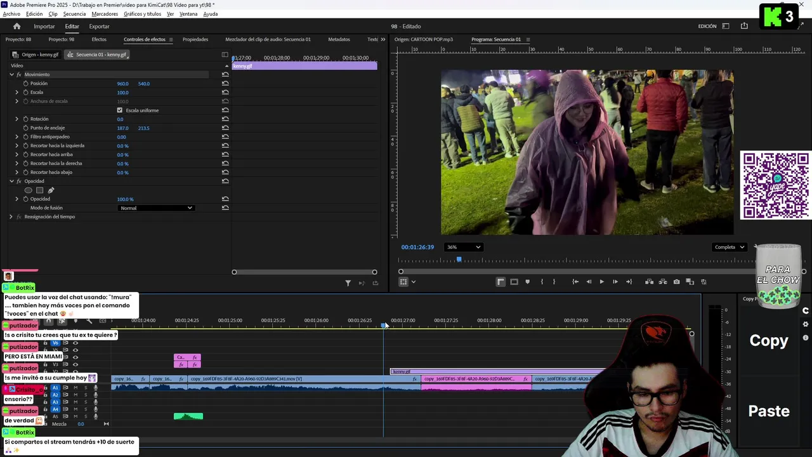Collapse the Movimiento effect group
This screenshot has height=457, width=812.
coord(11,74)
